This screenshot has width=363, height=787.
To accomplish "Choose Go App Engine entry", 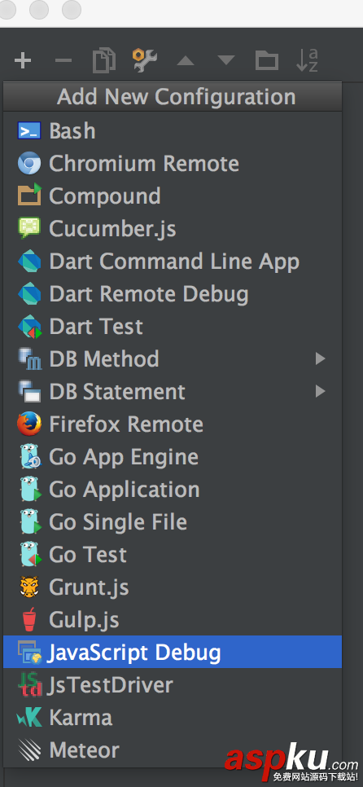I will [x=173, y=457].
